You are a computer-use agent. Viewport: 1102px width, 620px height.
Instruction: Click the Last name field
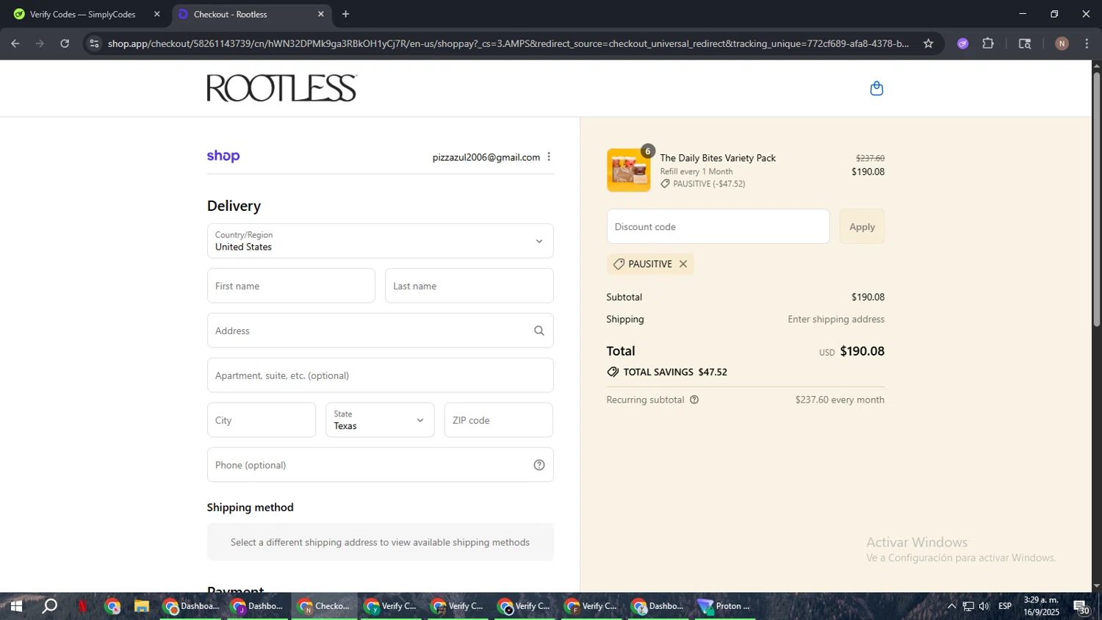pyautogui.click(x=469, y=286)
